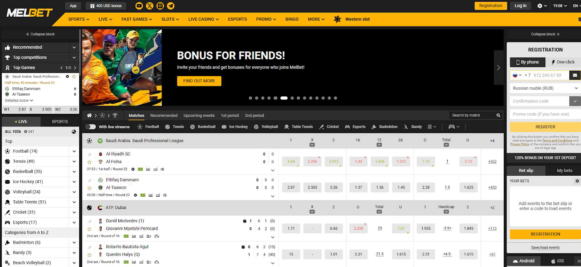Image resolution: width=581 pixels, height=267 pixels.
Task: Click the Search by match field
Action: (472, 116)
